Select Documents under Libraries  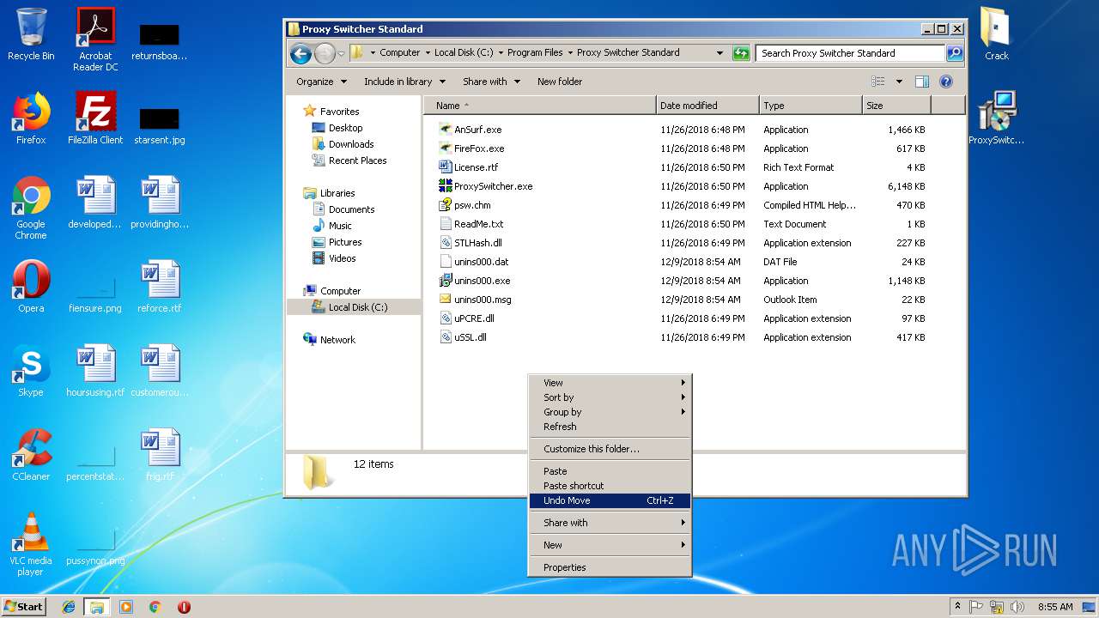[351, 209]
